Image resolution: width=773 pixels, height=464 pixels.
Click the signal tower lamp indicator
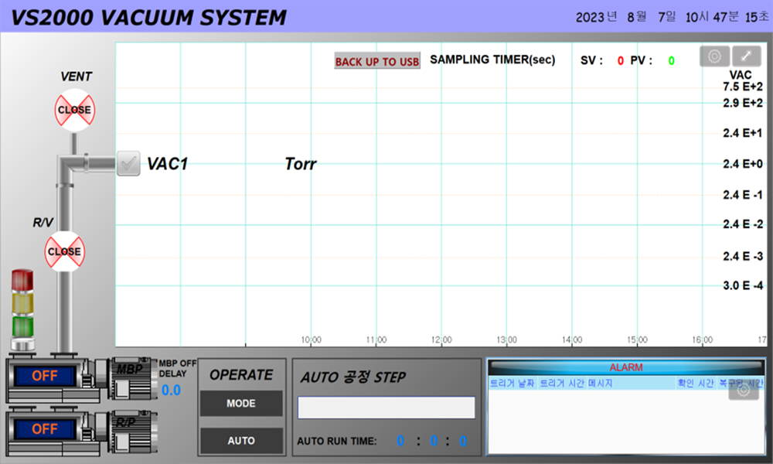point(22,305)
